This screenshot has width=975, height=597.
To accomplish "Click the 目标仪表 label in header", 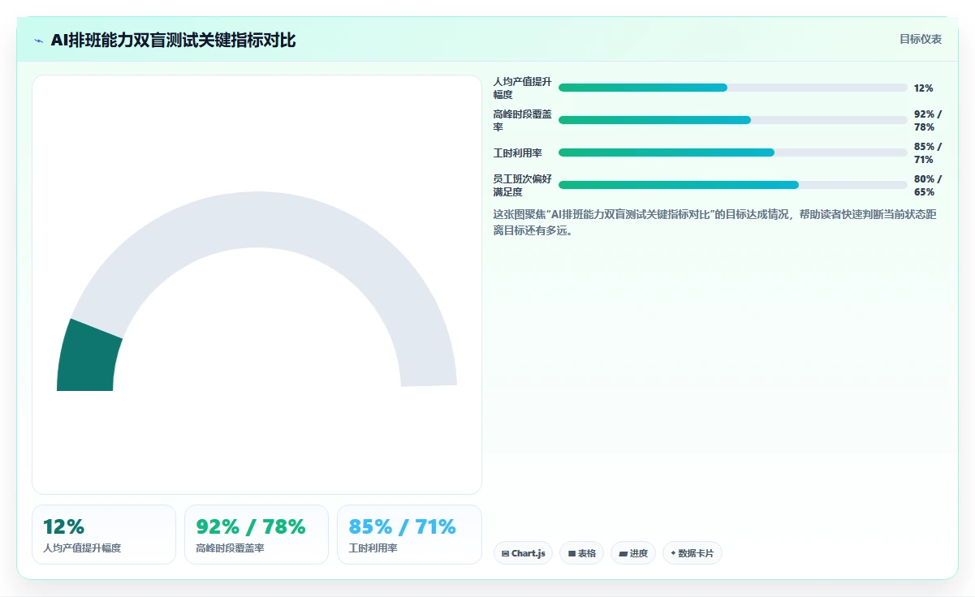I will (921, 39).
